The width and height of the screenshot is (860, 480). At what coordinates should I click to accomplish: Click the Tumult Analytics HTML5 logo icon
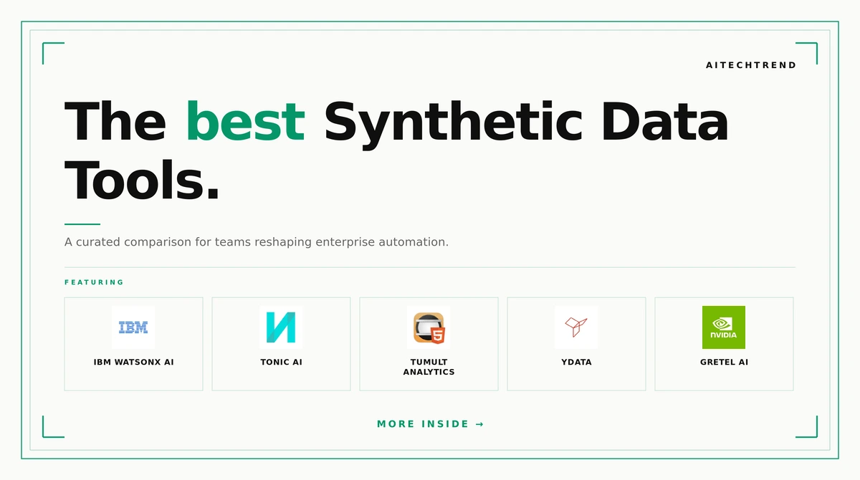[x=429, y=327]
